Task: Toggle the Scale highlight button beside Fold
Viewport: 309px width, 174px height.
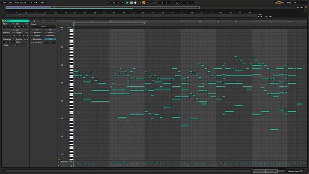Action: tap(69, 27)
